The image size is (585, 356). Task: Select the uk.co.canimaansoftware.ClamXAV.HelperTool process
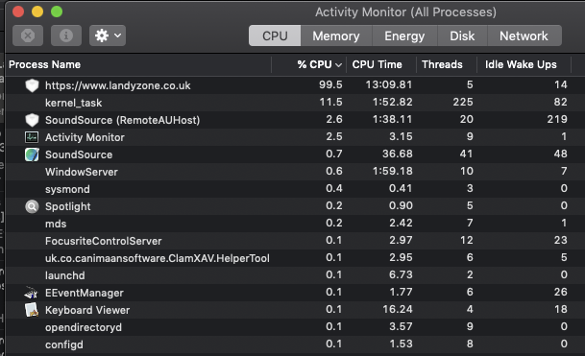158,258
